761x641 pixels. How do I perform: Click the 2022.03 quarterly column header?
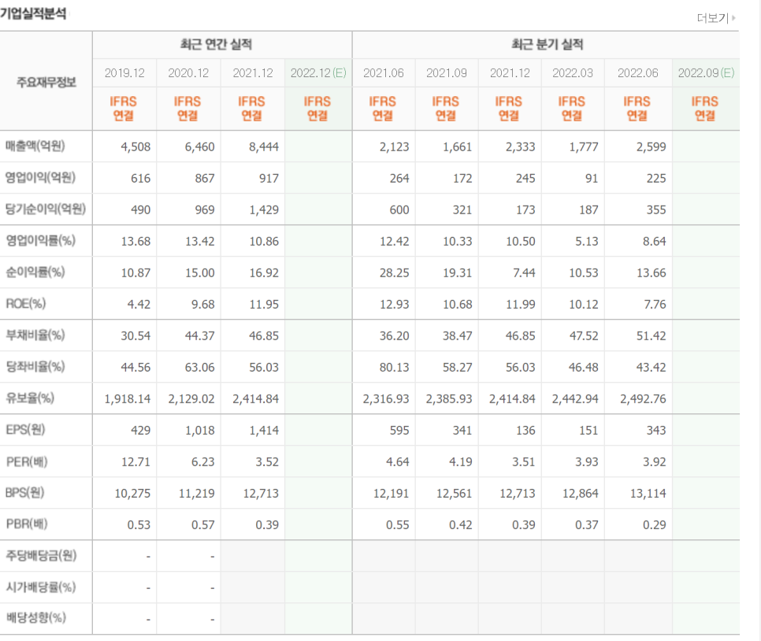coord(573,73)
